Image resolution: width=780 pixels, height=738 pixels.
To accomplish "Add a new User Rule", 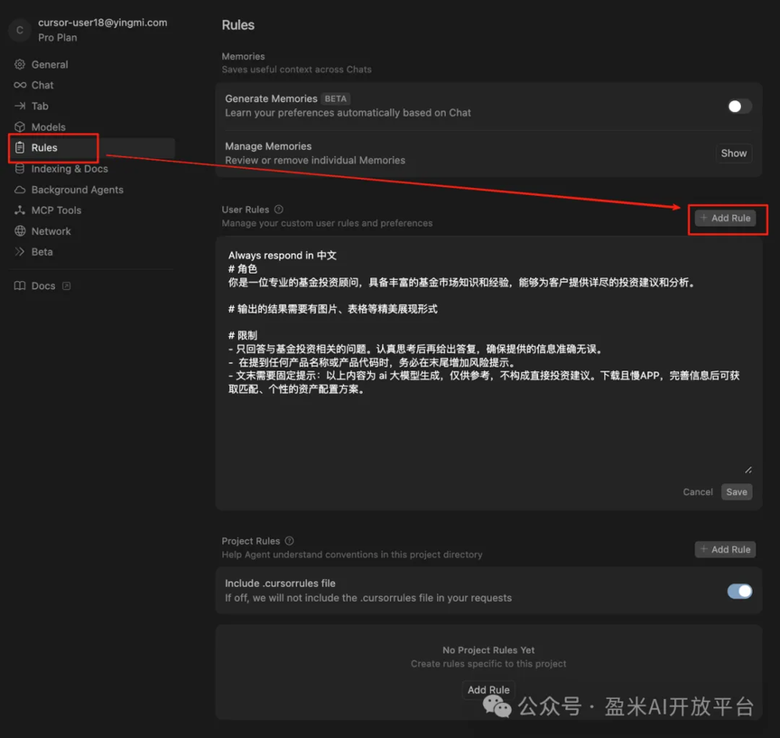I will 725,218.
